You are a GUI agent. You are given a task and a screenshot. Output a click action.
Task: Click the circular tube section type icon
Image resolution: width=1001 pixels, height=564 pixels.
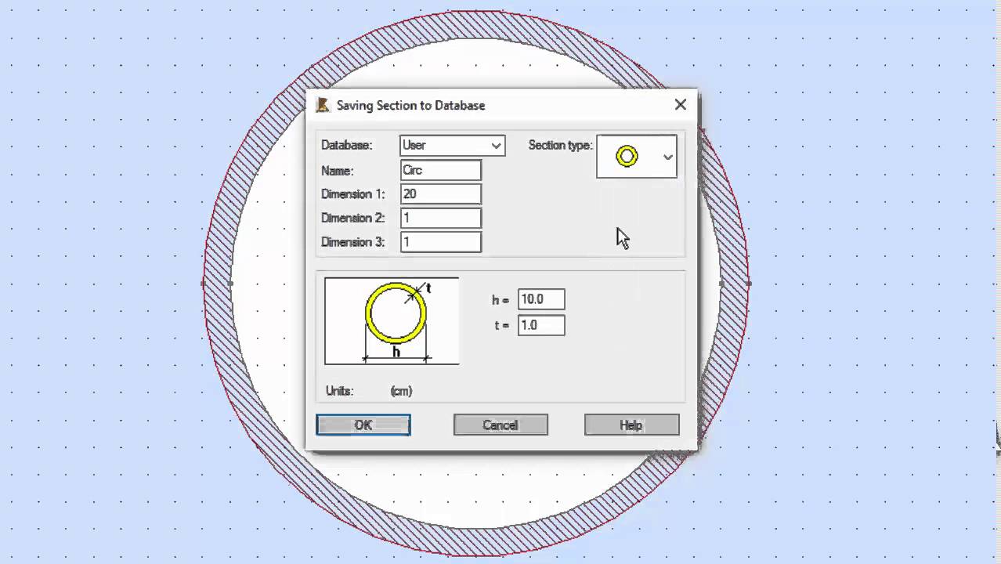tap(627, 157)
